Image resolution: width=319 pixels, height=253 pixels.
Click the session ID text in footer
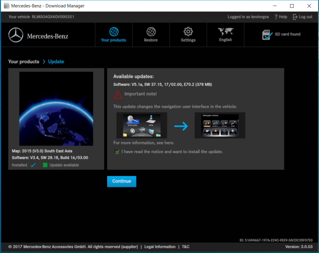tap(276, 240)
